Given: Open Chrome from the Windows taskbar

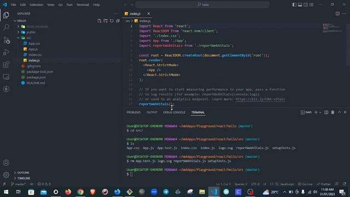Looking at the screenshot, I should click(x=80, y=192).
